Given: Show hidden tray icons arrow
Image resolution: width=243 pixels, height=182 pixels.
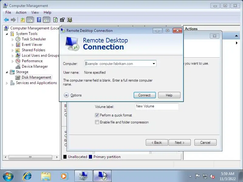Looking at the screenshot, I should click(190, 176).
